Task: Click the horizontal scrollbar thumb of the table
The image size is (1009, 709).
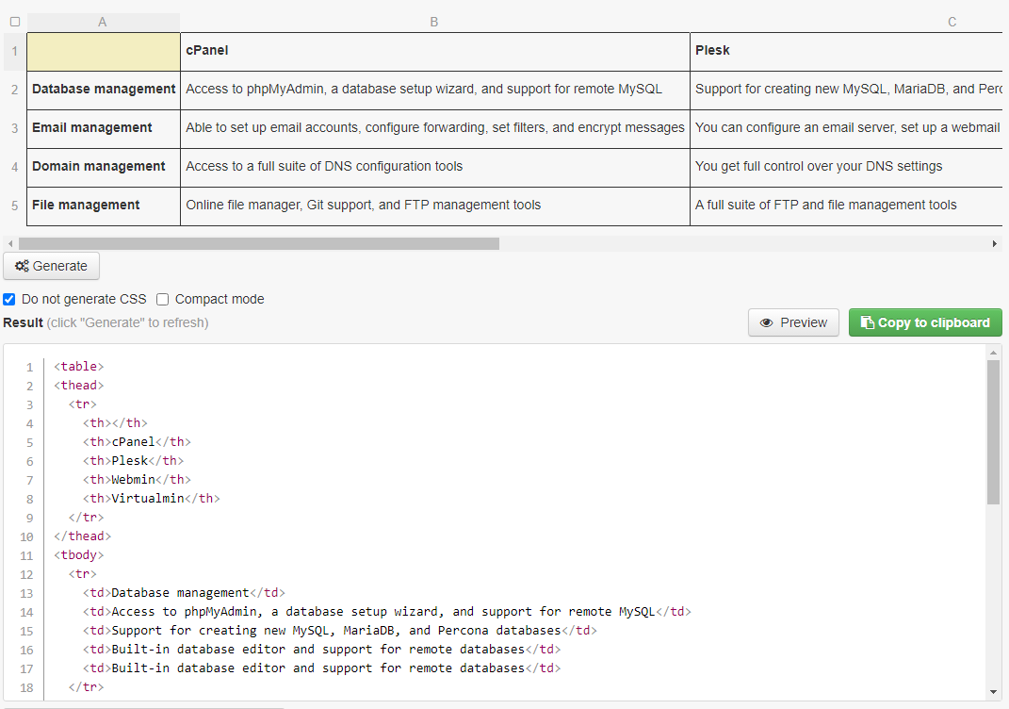Action: (x=258, y=243)
